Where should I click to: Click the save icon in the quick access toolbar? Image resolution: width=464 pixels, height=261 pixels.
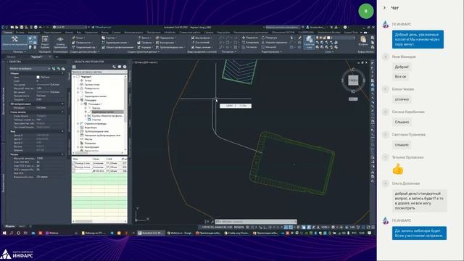(x=21, y=28)
